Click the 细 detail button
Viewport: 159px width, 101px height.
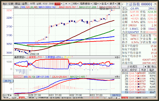point(149,67)
